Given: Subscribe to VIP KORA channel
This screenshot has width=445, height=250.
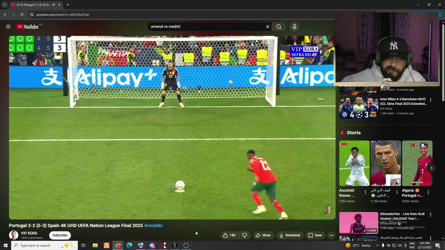Looking at the screenshot, I should 60,235.
